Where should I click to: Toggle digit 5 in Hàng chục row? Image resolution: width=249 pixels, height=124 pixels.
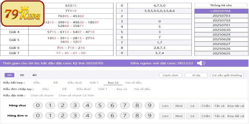(100, 105)
